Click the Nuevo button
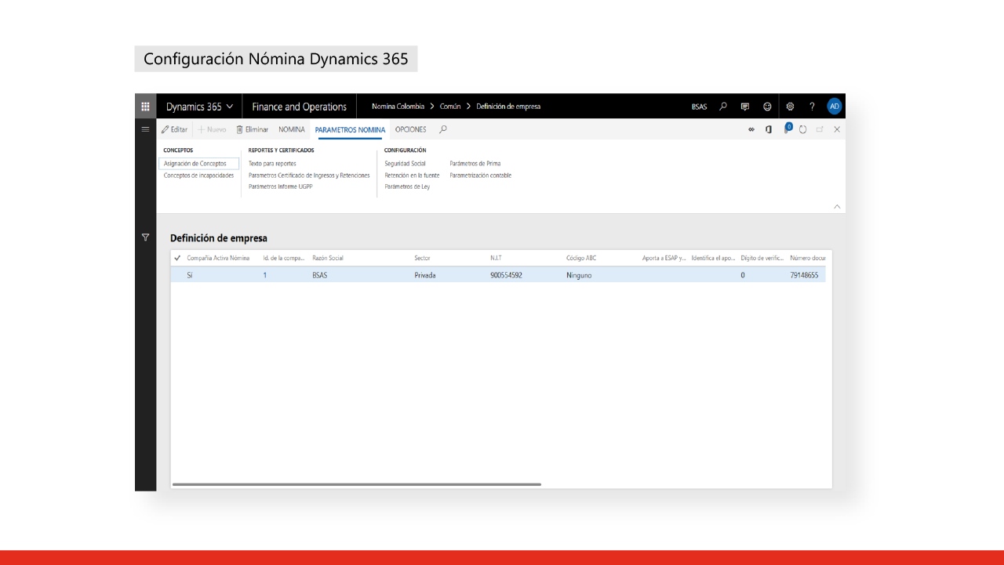1004x565 pixels. [212, 129]
